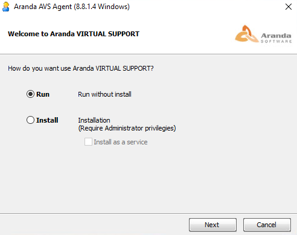Click the bold 'Run' option label
Image resolution: width=297 pixels, height=235 pixels.
(43, 94)
